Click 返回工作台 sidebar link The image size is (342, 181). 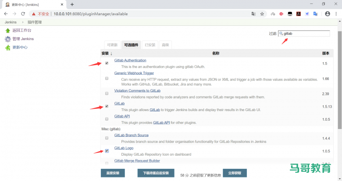pos(22,31)
